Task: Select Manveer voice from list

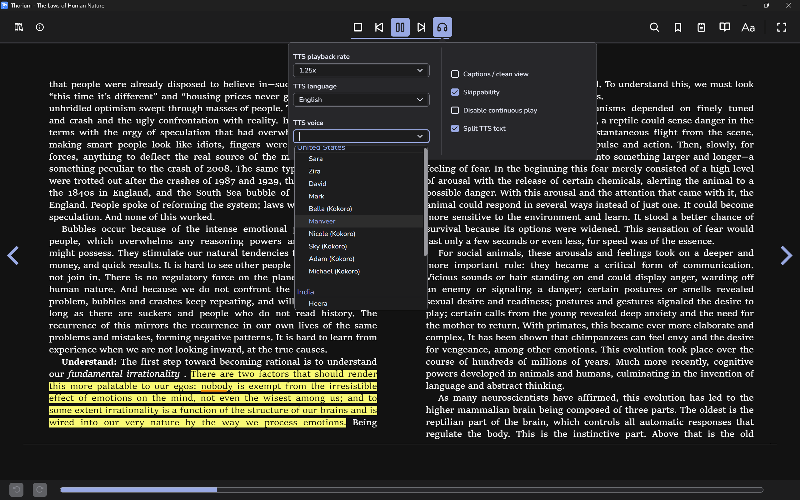Action: [x=322, y=221]
